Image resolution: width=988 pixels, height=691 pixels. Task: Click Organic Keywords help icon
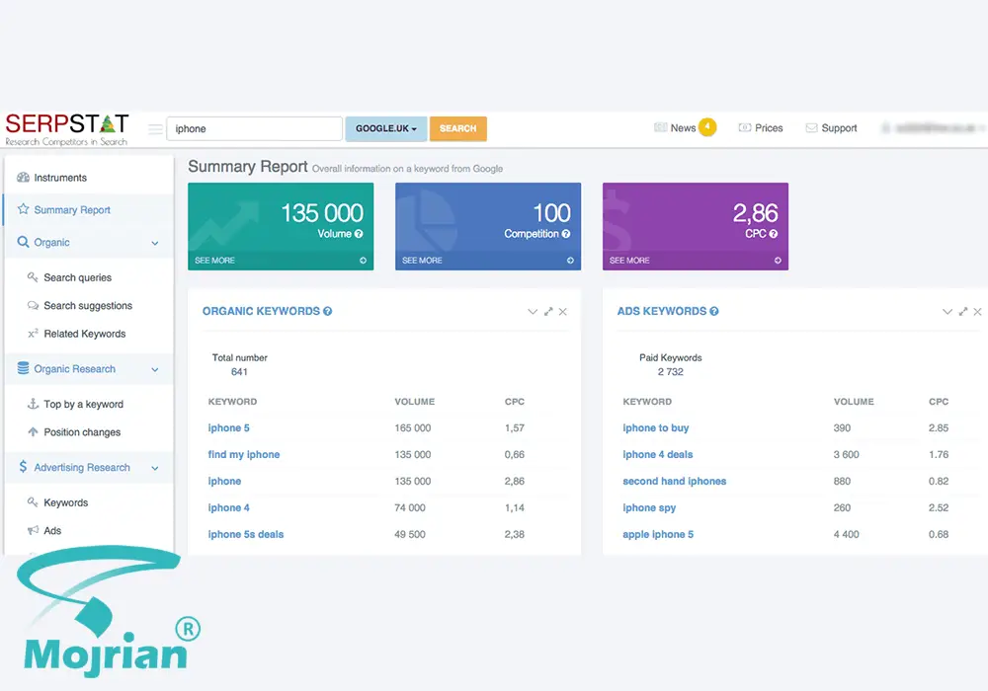pyautogui.click(x=328, y=311)
